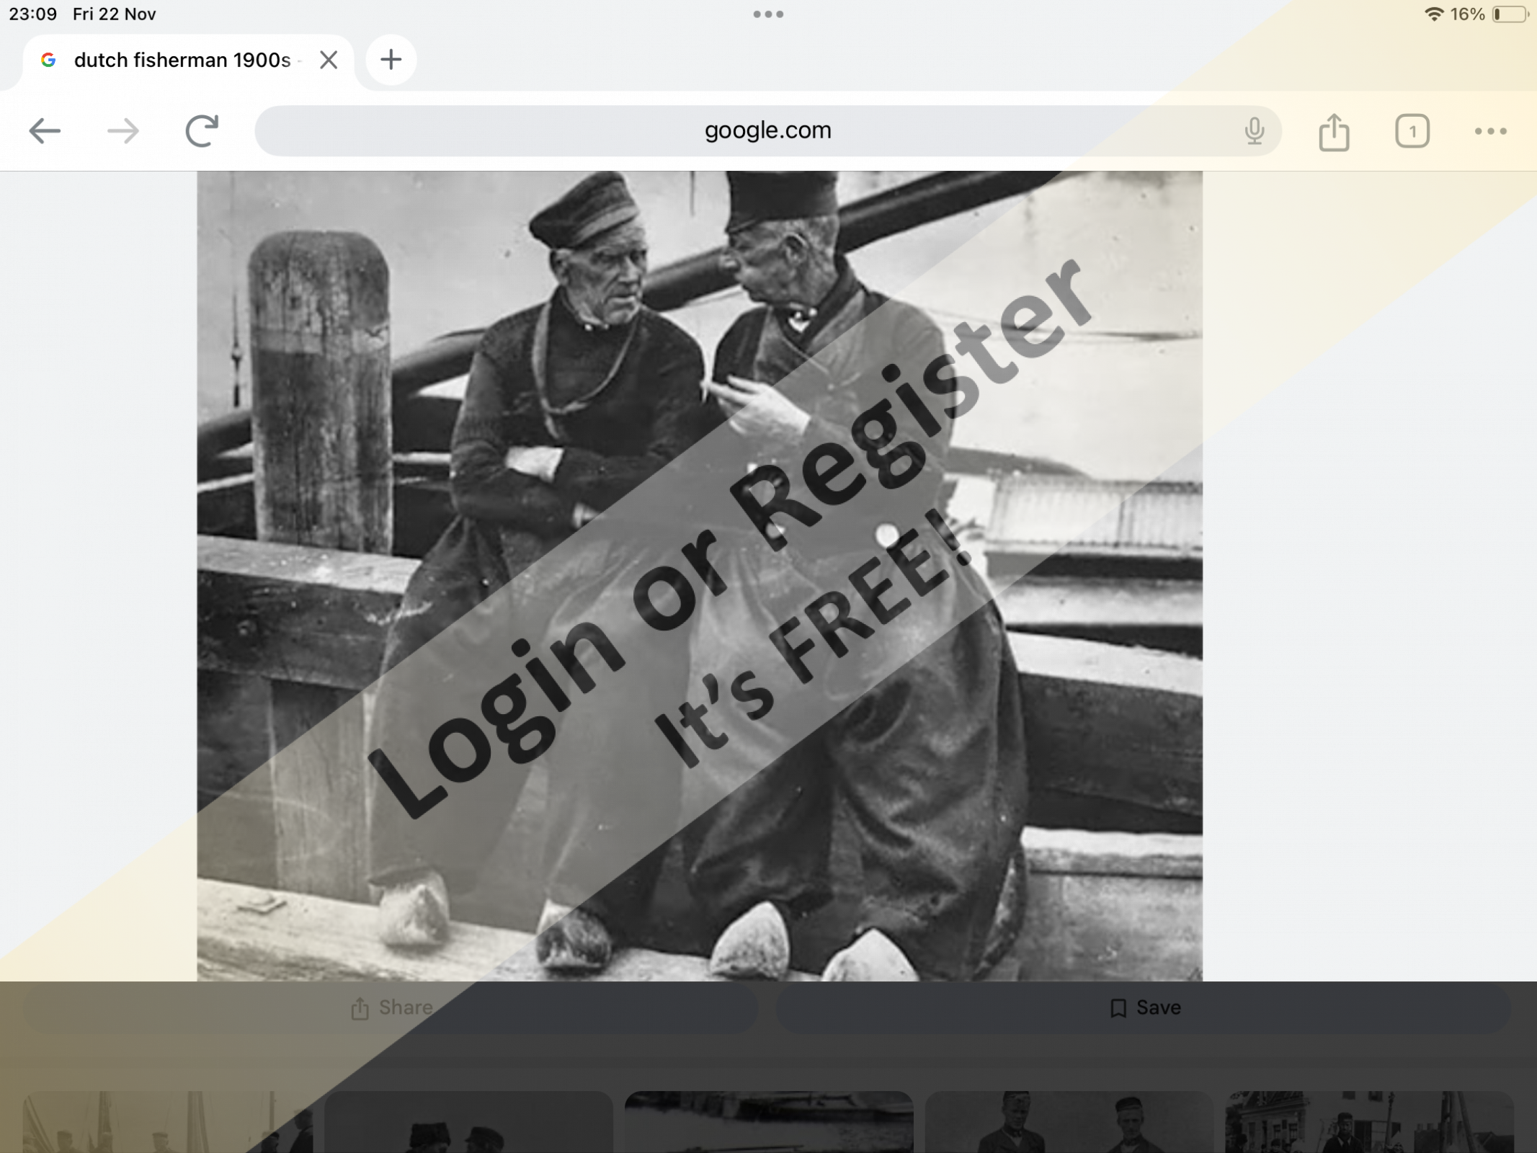Open the second related image thumbnail

[468, 1123]
